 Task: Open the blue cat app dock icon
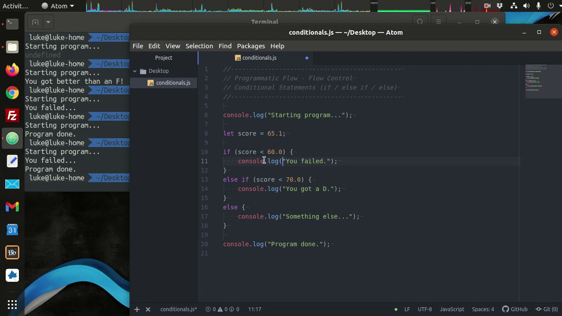[12, 275]
